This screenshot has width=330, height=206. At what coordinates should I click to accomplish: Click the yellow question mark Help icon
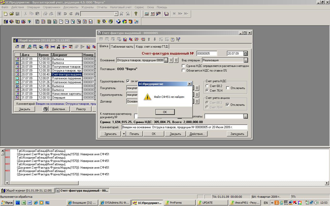(136, 14)
